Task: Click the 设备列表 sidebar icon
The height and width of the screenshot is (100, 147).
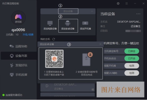Action: (x=12, y=56)
